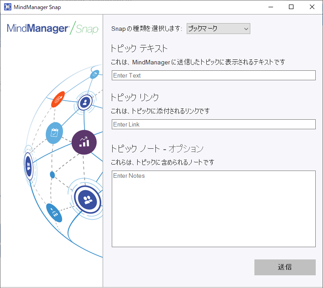
Task: Click the text これは、トピックに添付されるリンクです
Action: tap(160, 111)
